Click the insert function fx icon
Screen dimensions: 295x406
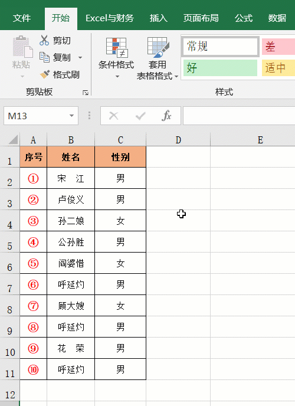pyautogui.click(x=166, y=116)
